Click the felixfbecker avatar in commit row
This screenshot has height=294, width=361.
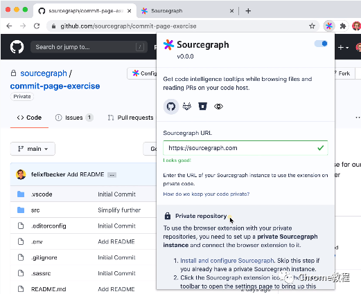click(x=21, y=174)
